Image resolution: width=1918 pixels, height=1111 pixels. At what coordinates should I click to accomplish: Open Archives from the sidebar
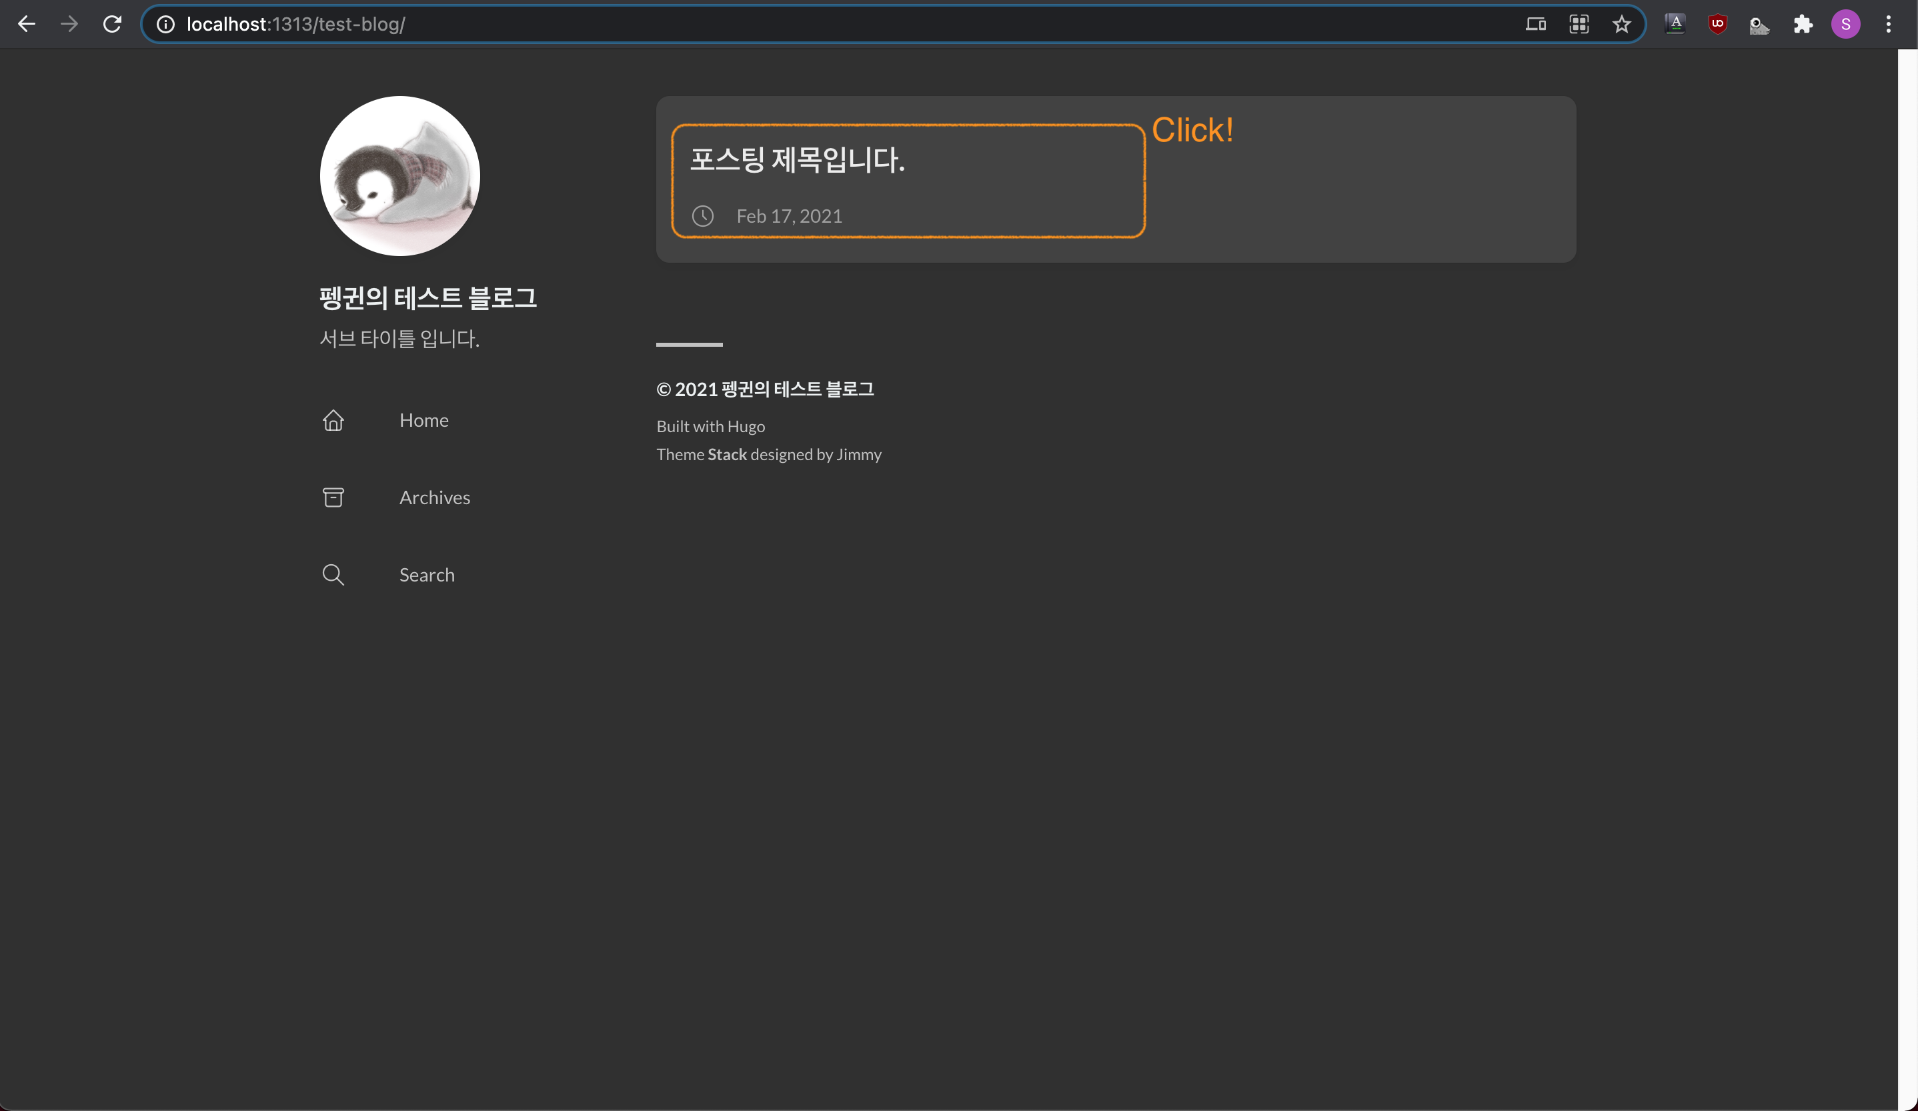click(434, 497)
